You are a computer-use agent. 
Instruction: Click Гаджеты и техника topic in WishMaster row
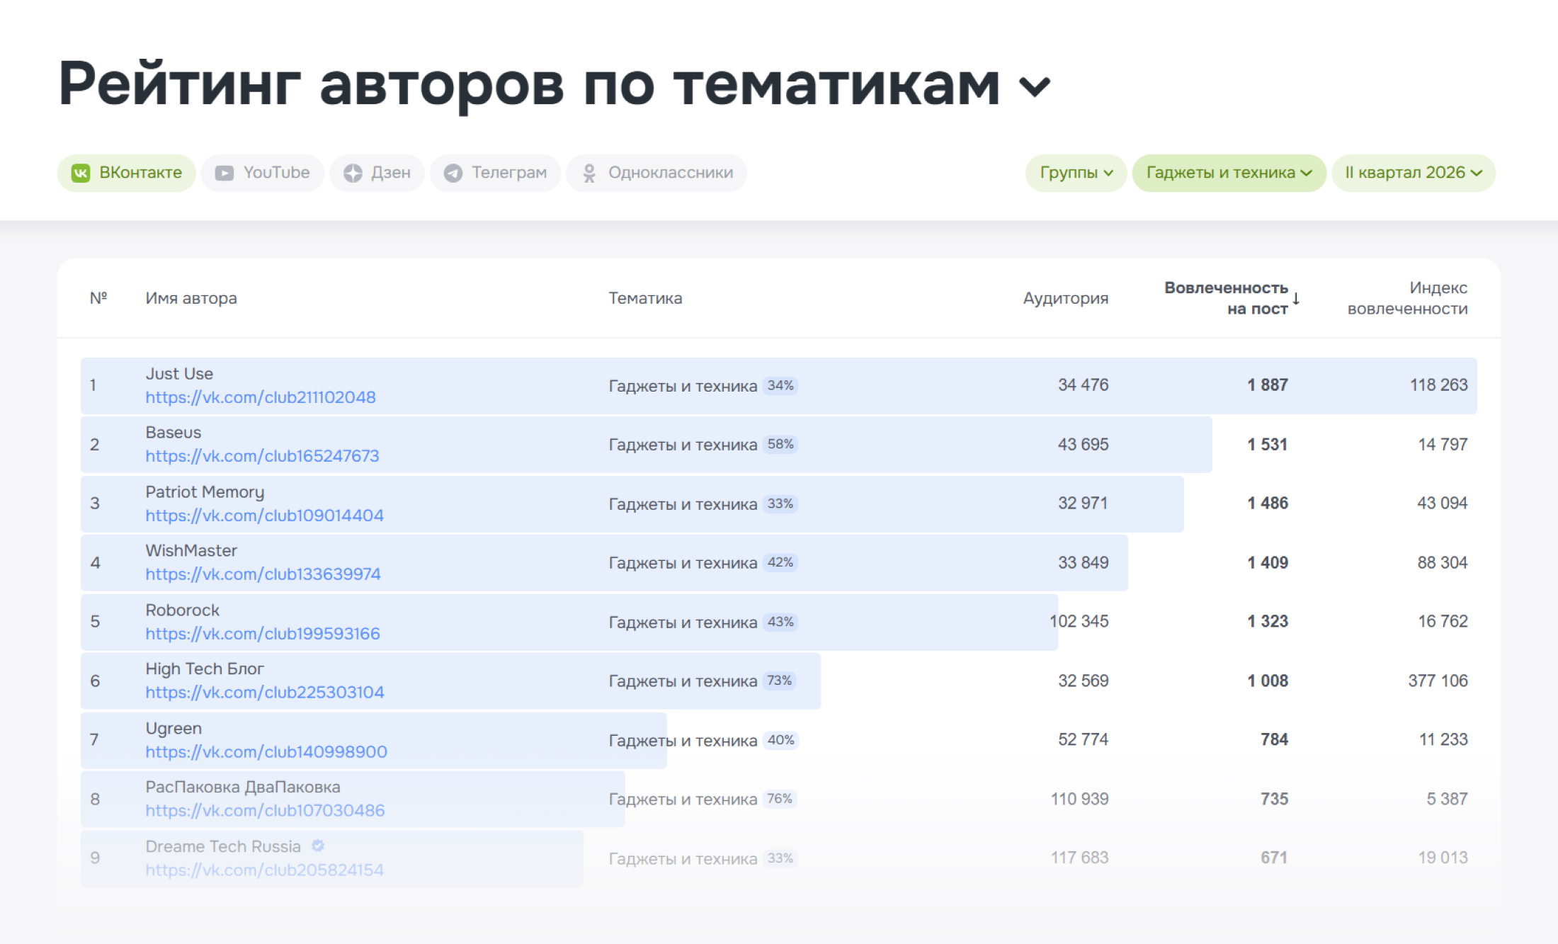click(683, 564)
